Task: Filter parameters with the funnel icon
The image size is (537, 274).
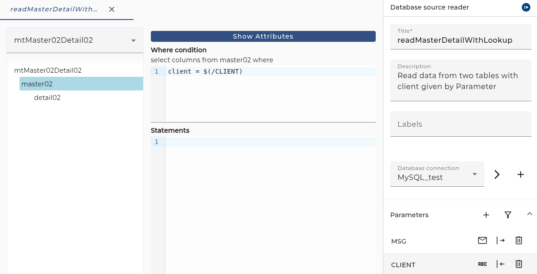Action: click(x=508, y=215)
